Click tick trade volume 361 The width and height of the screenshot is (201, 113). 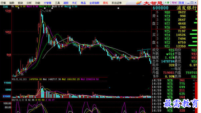182,80
